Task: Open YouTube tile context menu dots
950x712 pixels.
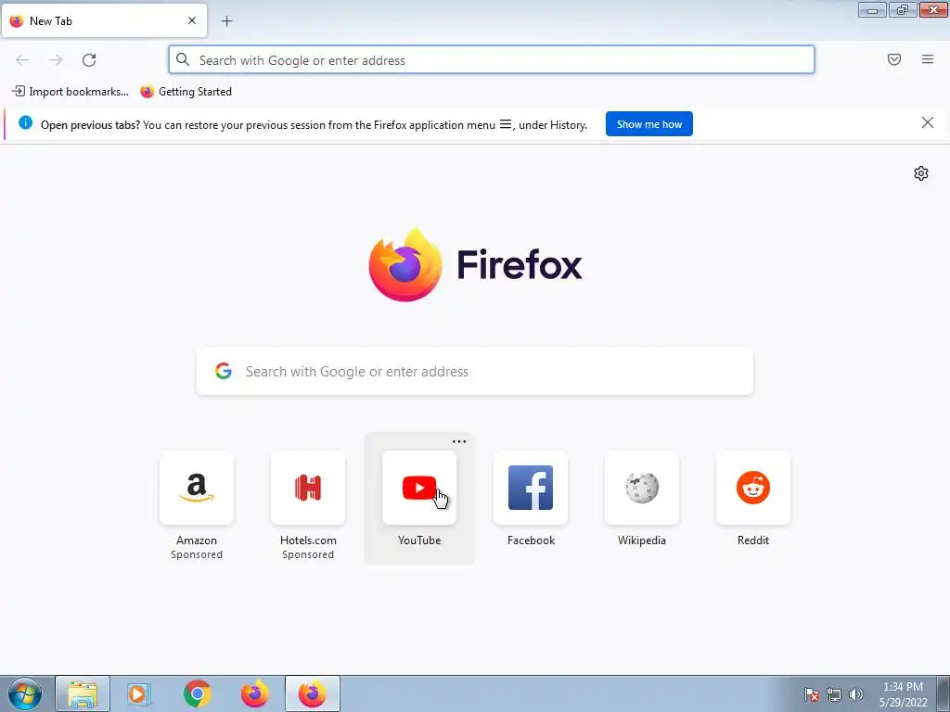Action: pyautogui.click(x=459, y=441)
